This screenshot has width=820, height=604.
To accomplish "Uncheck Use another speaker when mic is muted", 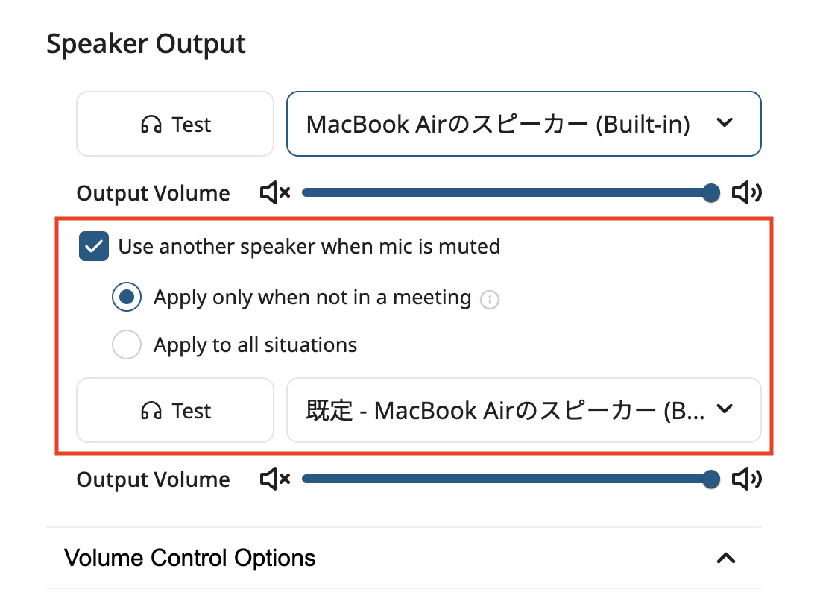I will point(93,246).
